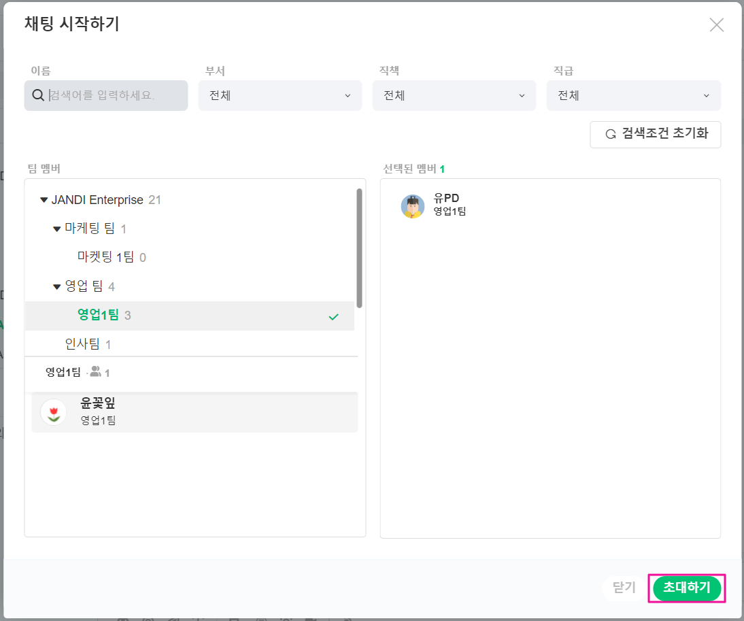Click the 윤꽃잎 tulip avatar
Screen dimensions: 744x621
[53, 412]
